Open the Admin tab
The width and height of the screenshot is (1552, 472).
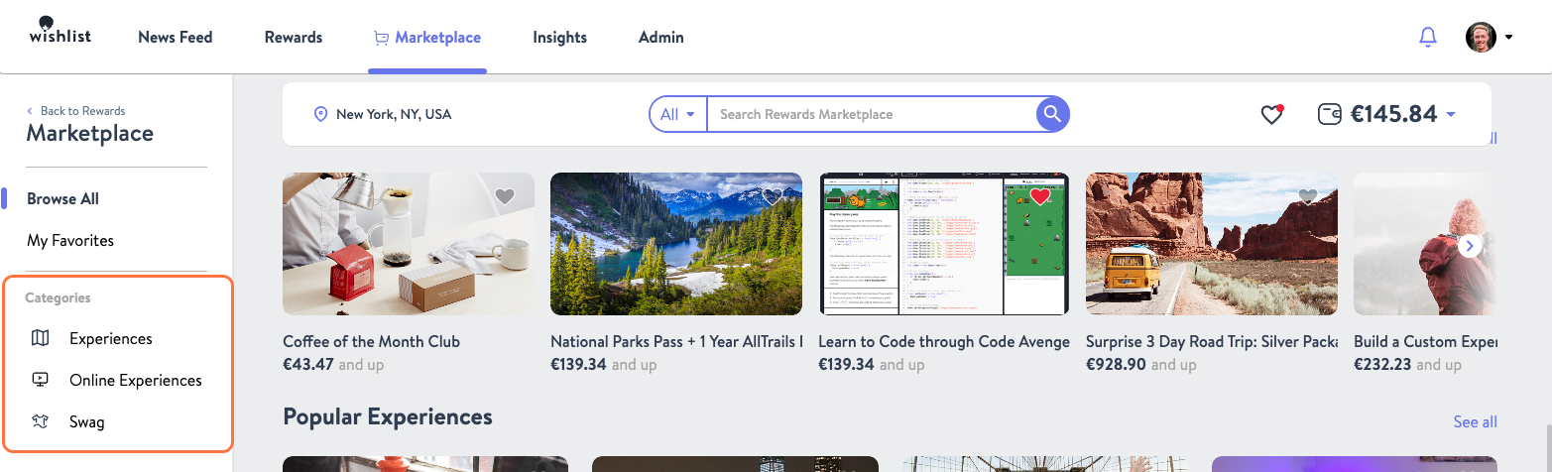(661, 38)
